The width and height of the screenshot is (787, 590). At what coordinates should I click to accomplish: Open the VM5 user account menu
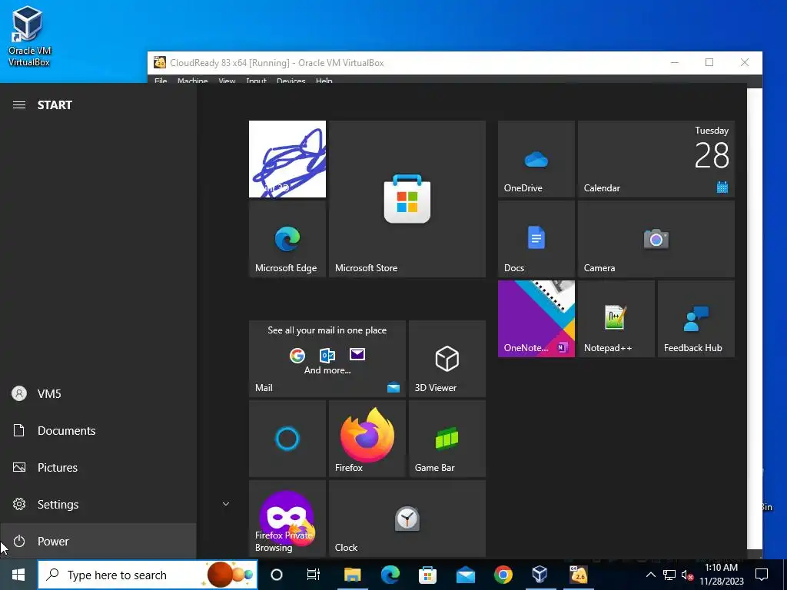(x=98, y=394)
